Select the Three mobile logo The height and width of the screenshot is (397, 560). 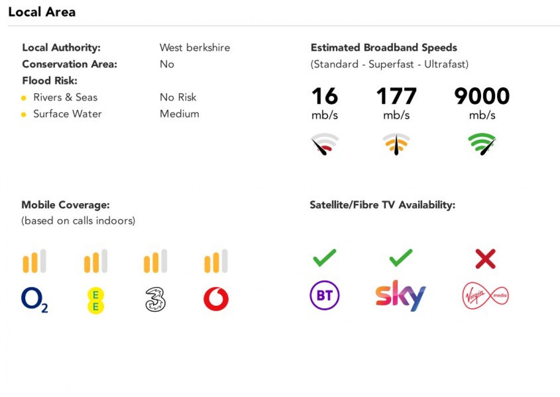point(155,300)
